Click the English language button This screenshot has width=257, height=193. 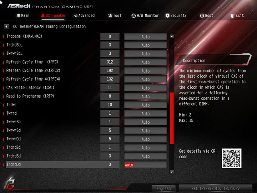click(x=163, y=188)
